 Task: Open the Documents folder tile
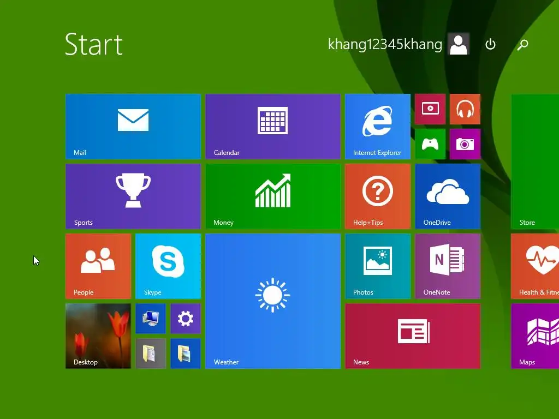[x=151, y=354]
